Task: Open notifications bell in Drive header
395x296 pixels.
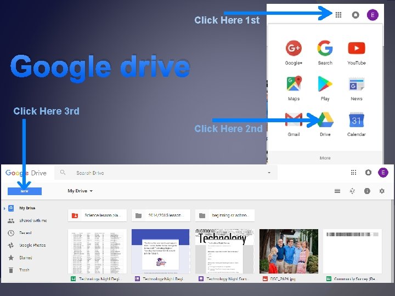Action: [368, 173]
